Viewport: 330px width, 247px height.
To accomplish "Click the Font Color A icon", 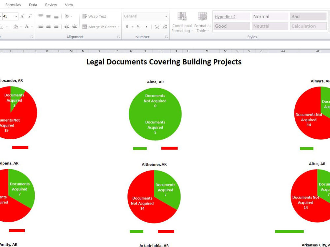I will click(26, 26).
